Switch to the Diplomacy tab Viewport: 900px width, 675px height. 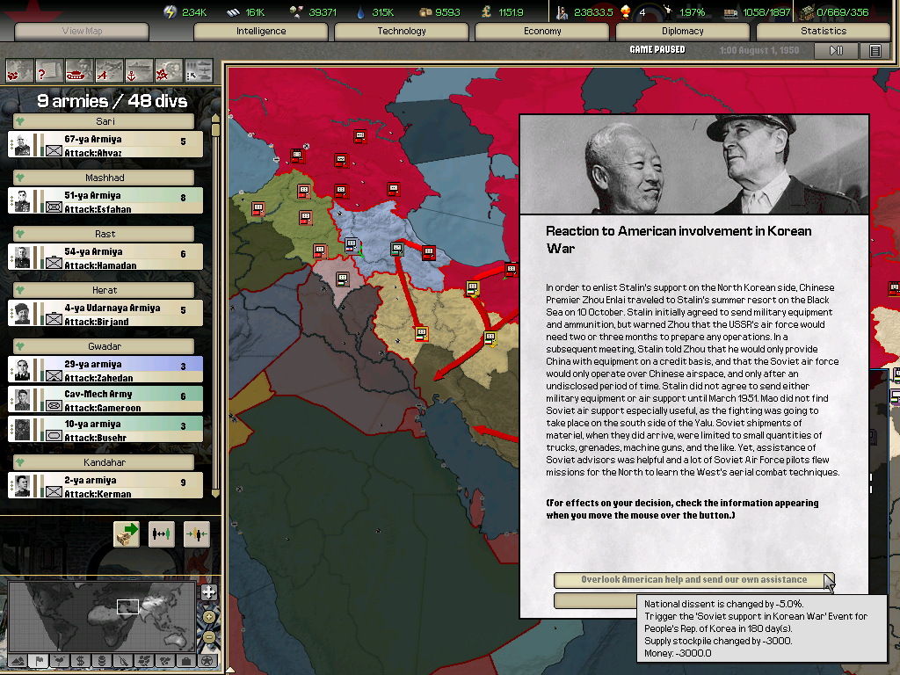[683, 31]
